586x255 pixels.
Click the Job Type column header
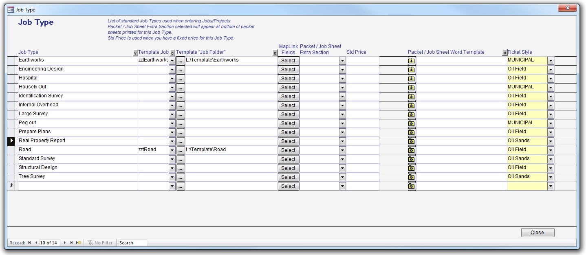click(x=29, y=52)
